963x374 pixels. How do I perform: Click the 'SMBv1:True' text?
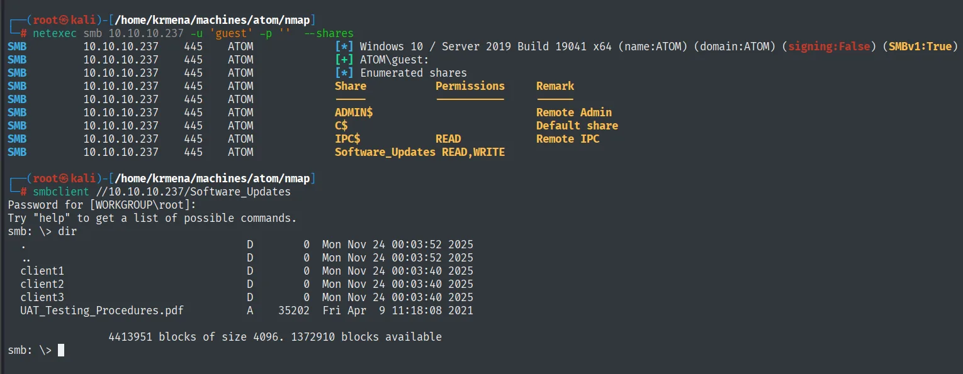click(x=920, y=47)
